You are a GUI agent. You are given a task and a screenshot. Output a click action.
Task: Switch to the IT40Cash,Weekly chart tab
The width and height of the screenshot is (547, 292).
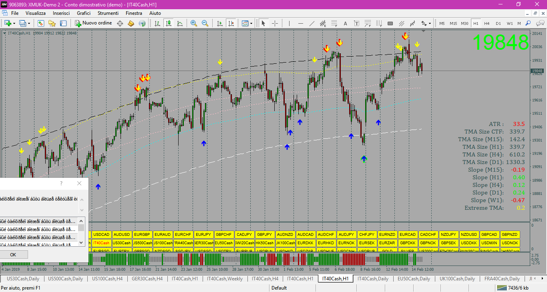pos(225,278)
